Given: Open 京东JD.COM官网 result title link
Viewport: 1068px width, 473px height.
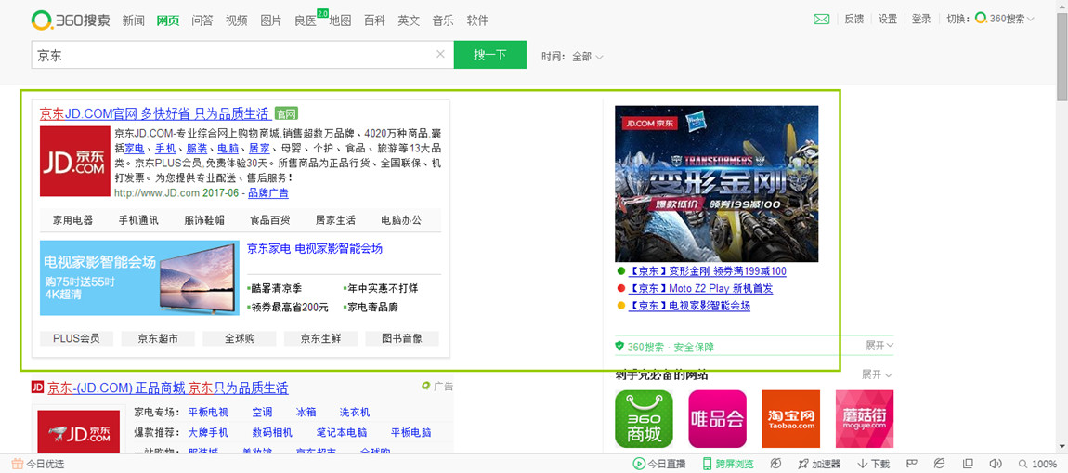Looking at the screenshot, I should (x=154, y=113).
